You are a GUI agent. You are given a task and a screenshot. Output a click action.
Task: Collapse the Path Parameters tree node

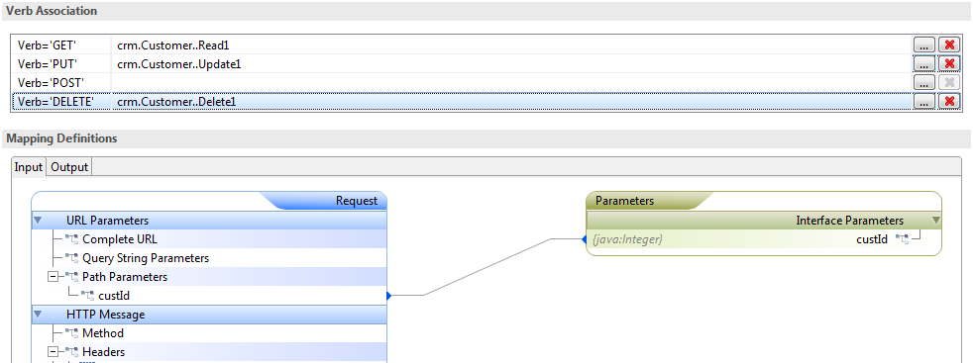click(53, 277)
